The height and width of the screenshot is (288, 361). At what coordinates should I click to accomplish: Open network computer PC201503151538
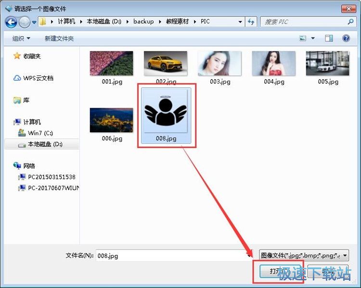point(52,177)
